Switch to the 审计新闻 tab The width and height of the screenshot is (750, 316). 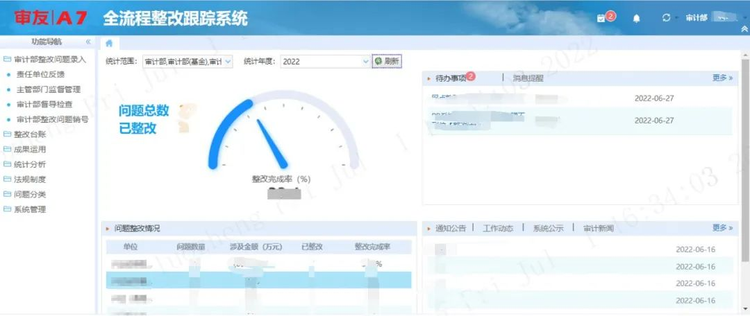point(599,228)
